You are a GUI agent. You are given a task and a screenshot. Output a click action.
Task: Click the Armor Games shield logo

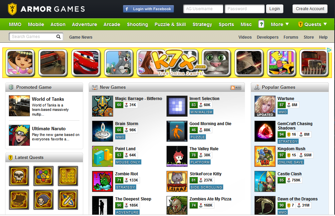pos(12,9)
